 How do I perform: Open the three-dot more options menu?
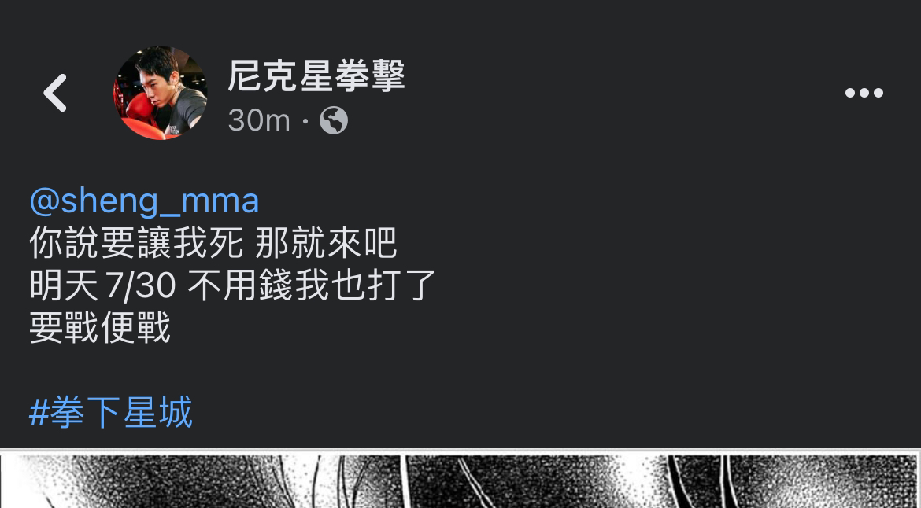tap(864, 93)
